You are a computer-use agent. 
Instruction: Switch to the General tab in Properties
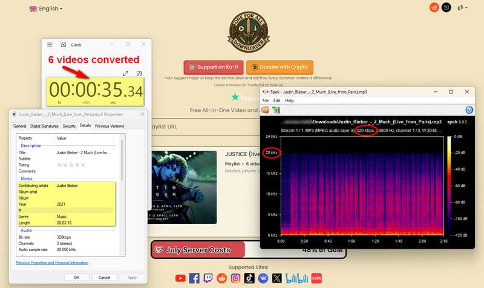pyautogui.click(x=20, y=126)
